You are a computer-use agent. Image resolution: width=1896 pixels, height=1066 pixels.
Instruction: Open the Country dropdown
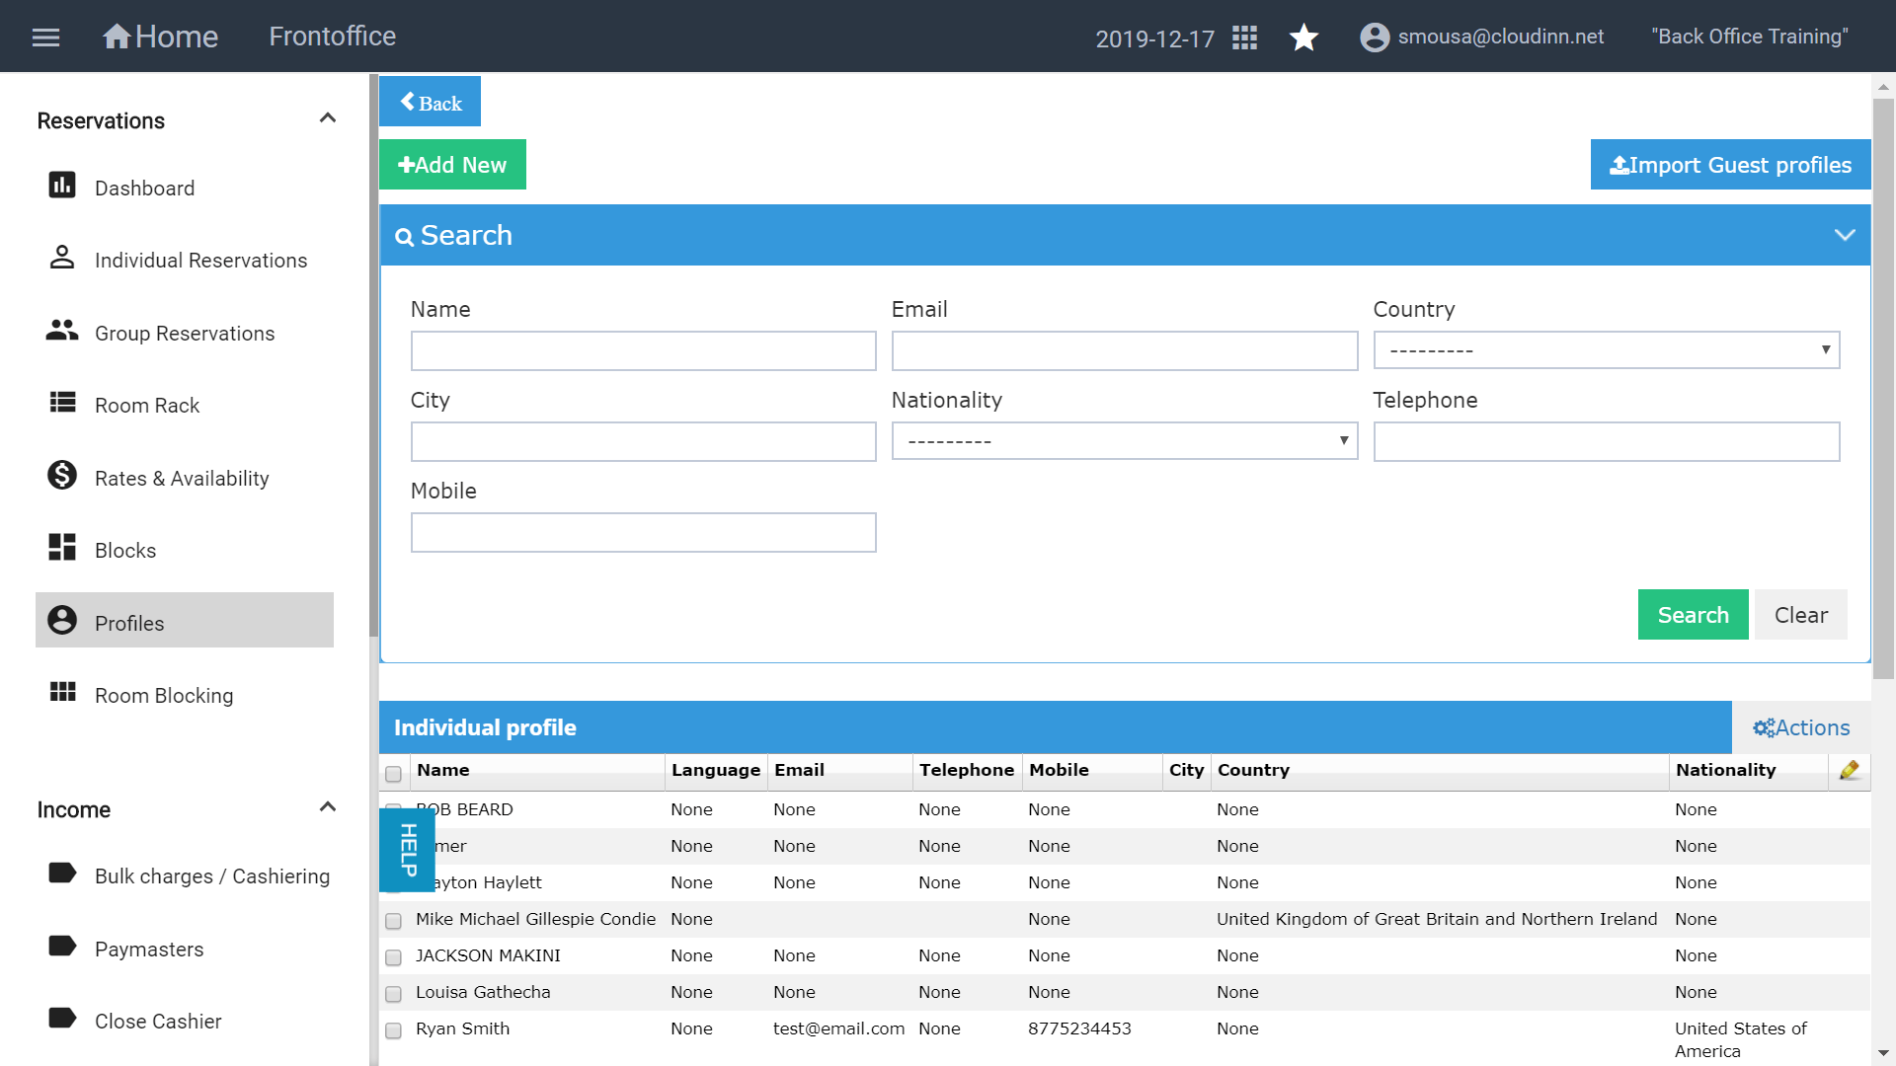[1606, 350]
